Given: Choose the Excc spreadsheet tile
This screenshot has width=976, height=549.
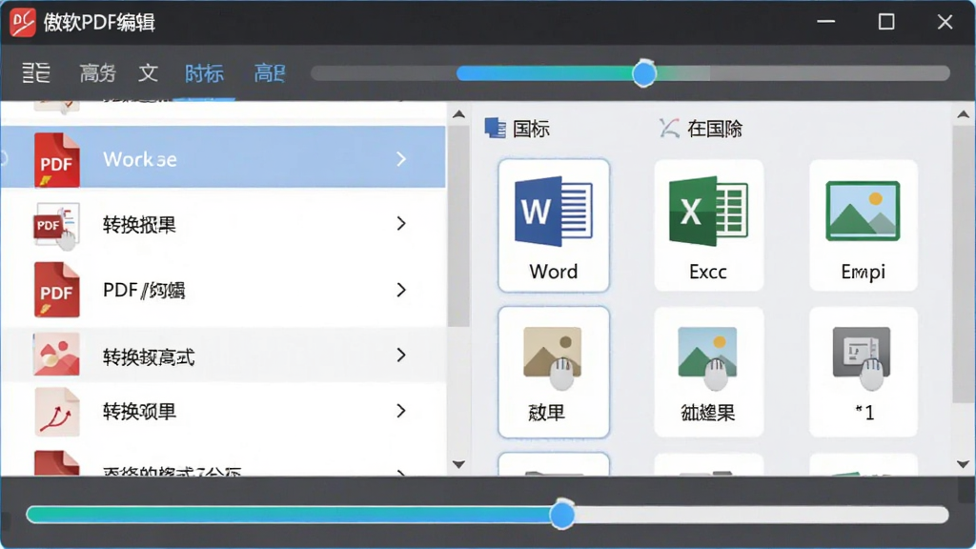Looking at the screenshot, I should [x=708, y=225].
